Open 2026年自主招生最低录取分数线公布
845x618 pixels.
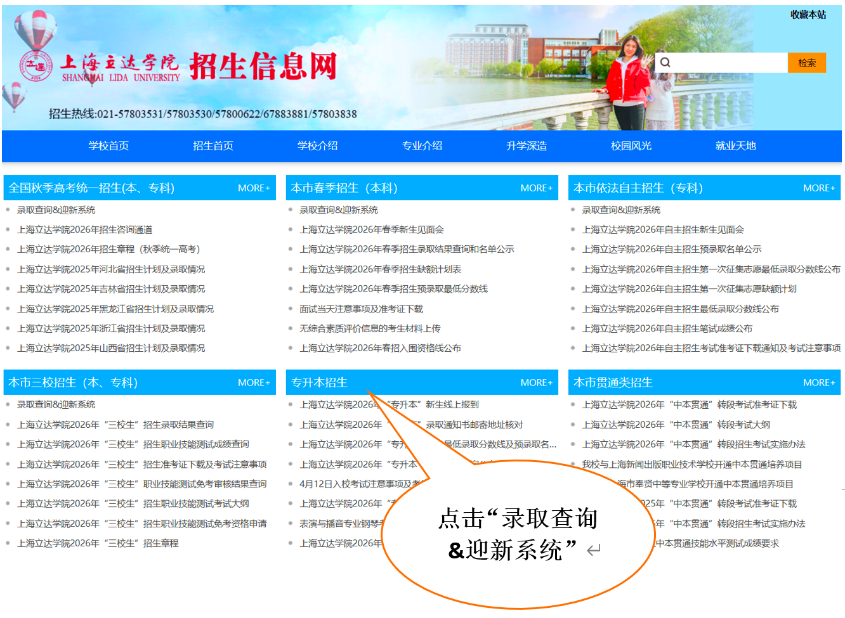coord(681,309)
